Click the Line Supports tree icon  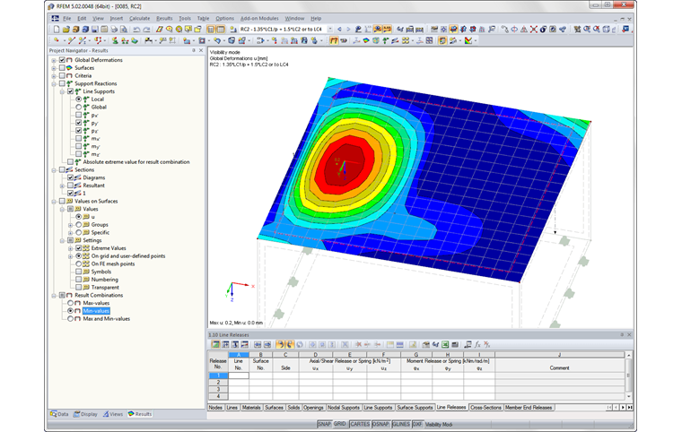click(x=78, y=91)
